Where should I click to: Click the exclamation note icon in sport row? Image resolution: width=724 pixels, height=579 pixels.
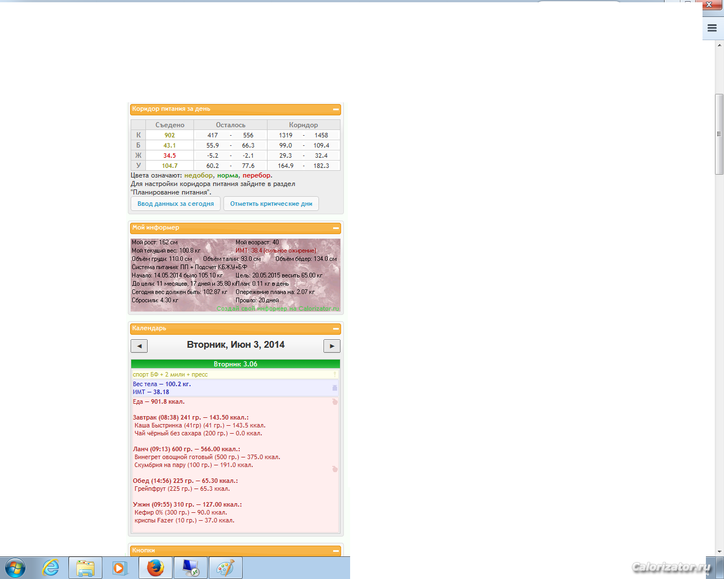pos(335,374)
